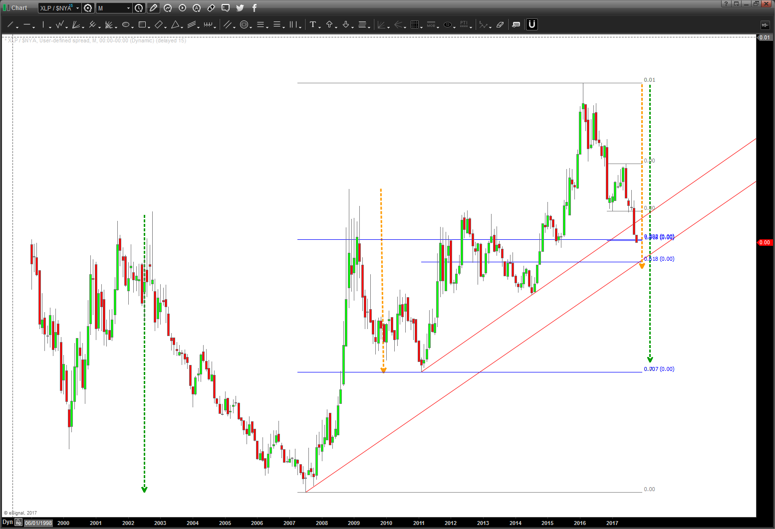
Task: Click the help question mark button
Action: click(726, 4)
